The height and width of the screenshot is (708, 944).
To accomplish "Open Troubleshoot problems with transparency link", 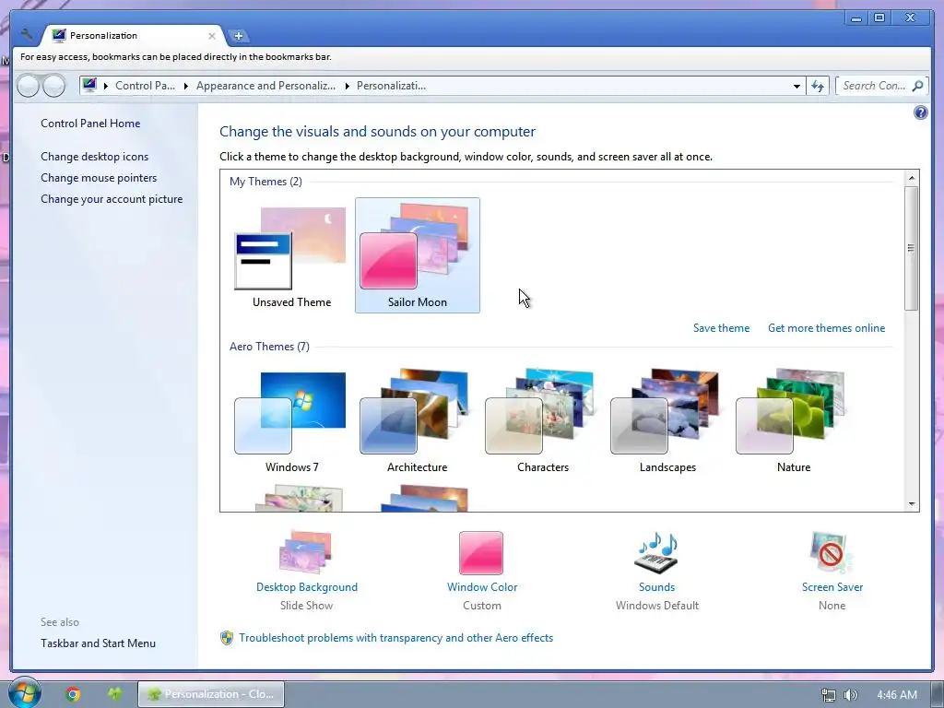I will coord(395,638).
